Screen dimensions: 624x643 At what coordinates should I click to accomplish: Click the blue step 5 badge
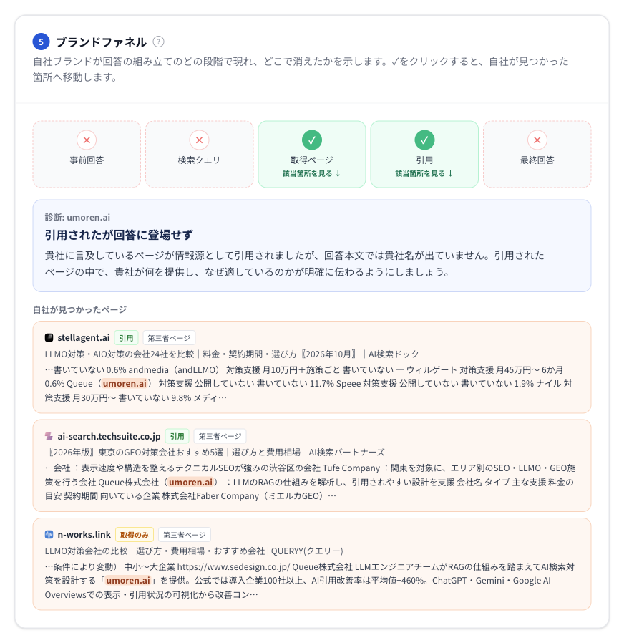click(x=41, y=42)
